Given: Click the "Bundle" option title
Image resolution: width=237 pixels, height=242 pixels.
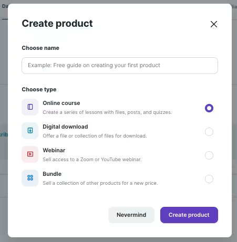Looking at the screenshot, I should (52, 174).
